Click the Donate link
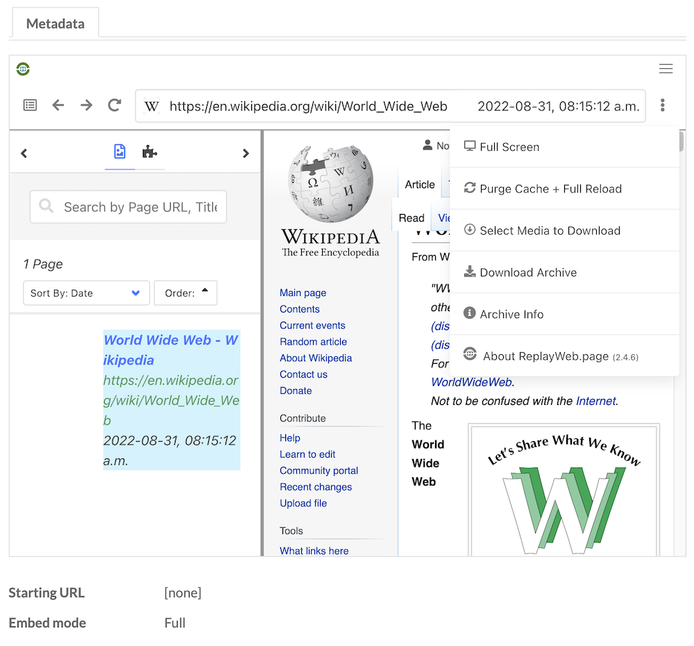The width and height of the screenshot is (694, 646). tap(296, 391)
